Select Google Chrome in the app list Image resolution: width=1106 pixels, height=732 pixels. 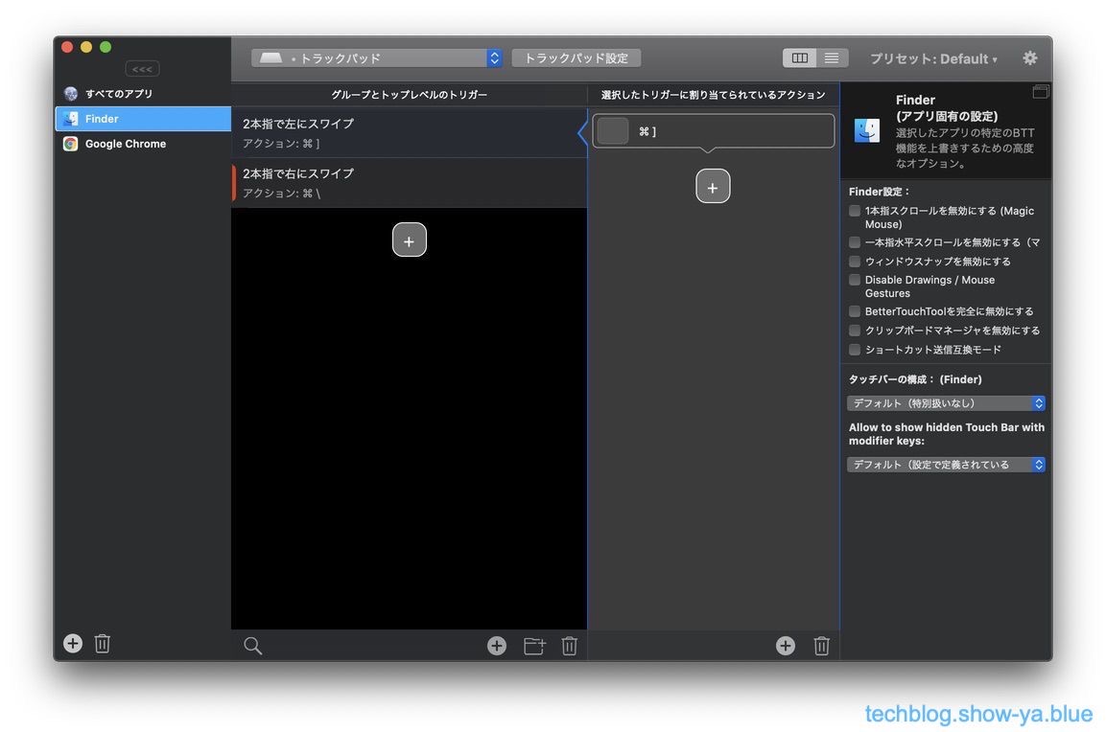125,144
